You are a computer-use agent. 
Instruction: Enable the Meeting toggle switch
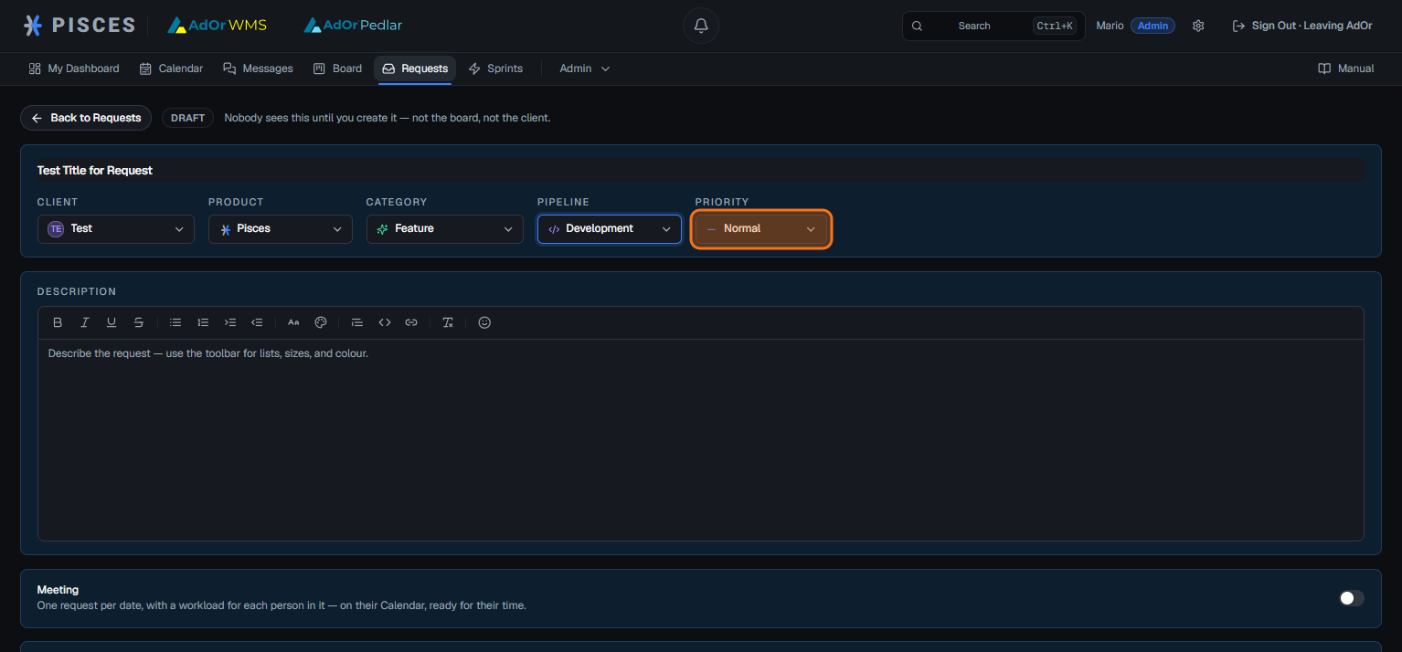tap(1351, 598)
